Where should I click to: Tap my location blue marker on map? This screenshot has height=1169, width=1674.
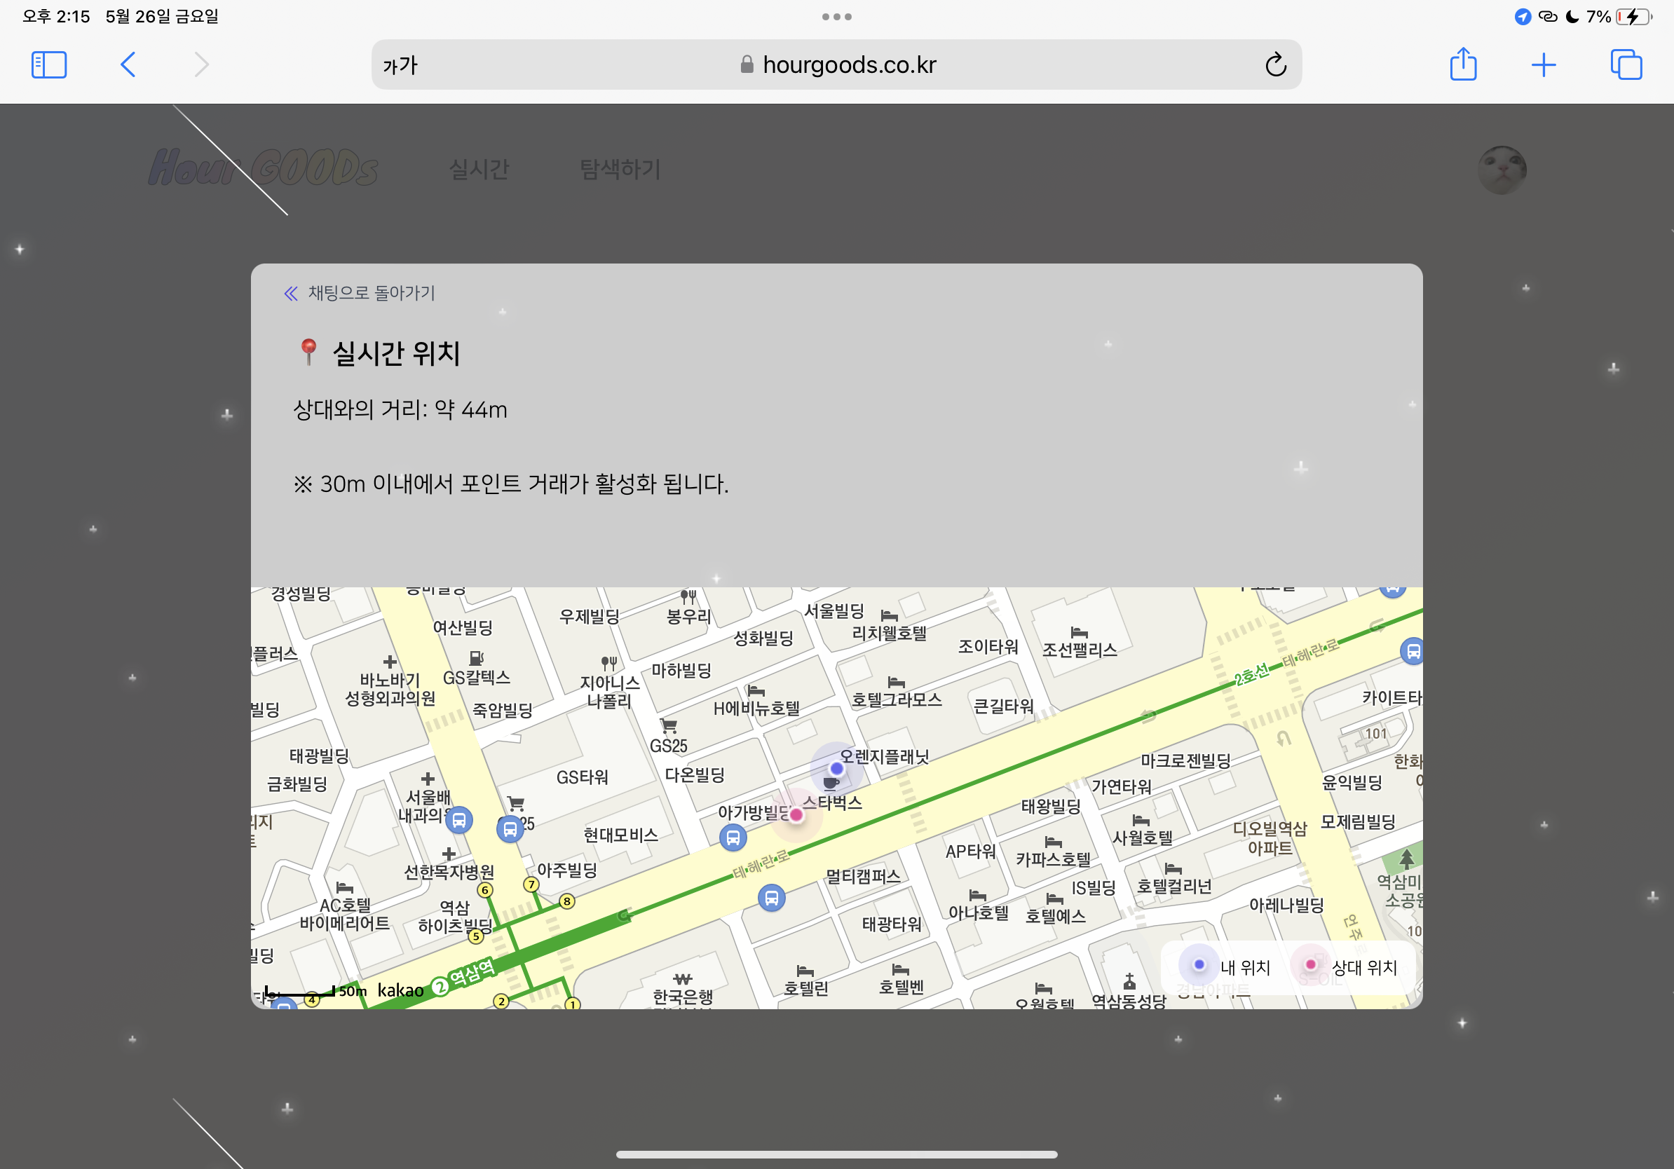836,768
